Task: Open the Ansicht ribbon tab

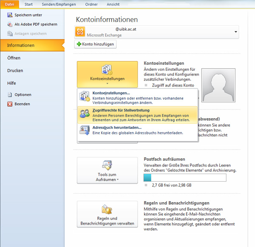Action: point(113,4)
